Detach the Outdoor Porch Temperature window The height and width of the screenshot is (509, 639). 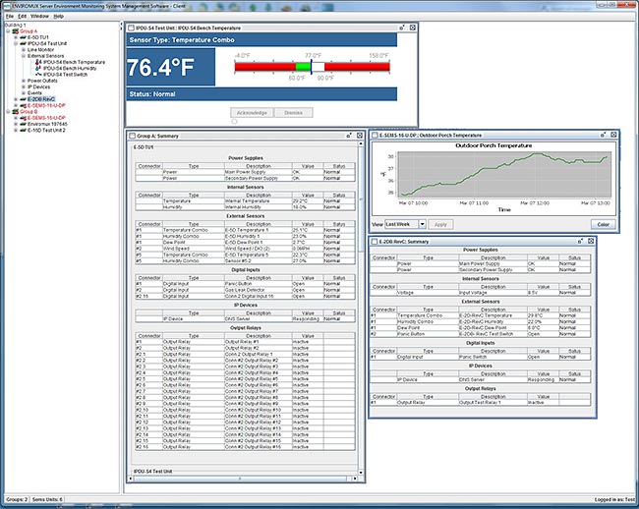[x=604, y=135]
